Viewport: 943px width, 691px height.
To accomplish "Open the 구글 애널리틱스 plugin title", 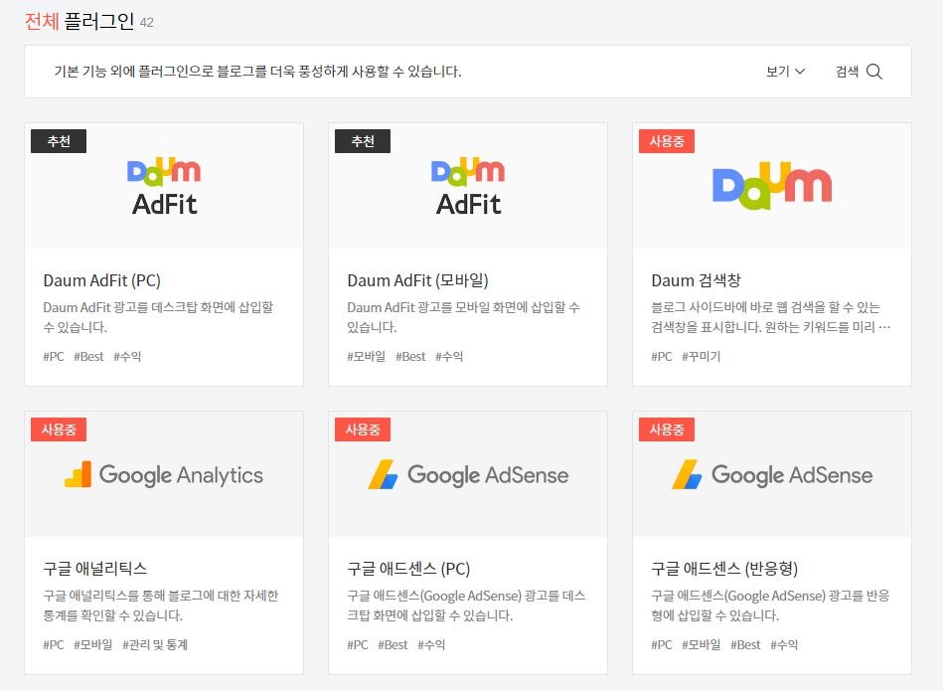I will pos(95,569).
